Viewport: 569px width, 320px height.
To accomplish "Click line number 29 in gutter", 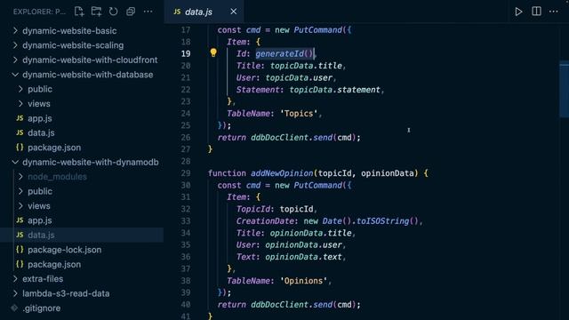I will pos(186,173).
